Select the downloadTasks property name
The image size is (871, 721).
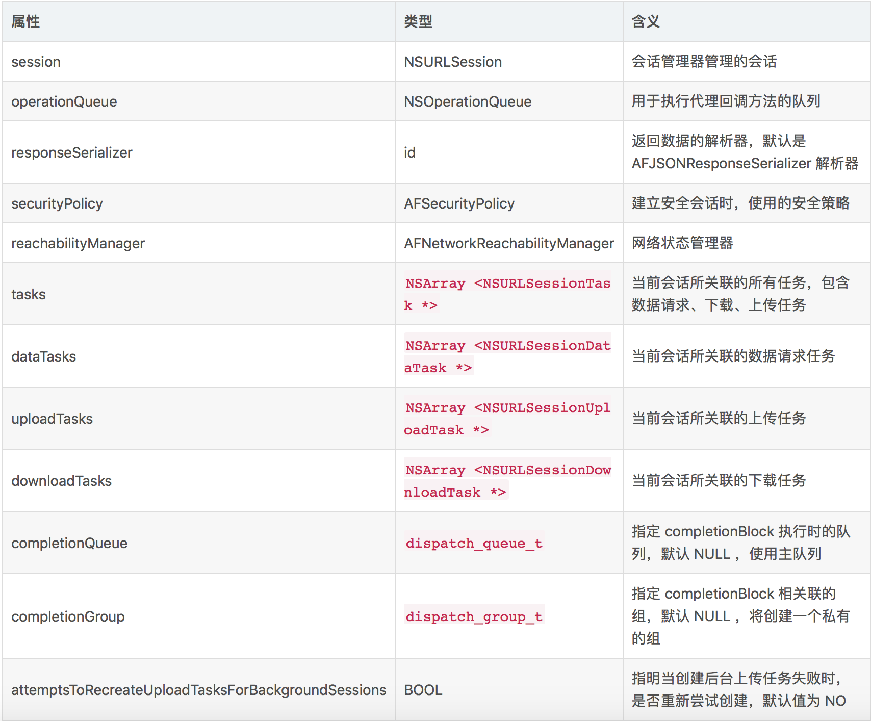click(61, 480)
